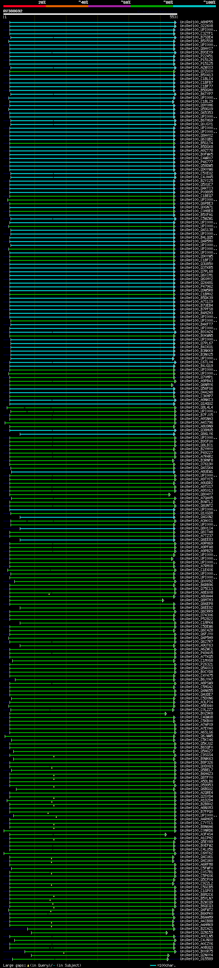Select the UniRef100_Q38HU5 label
Image resolution: width=219 pixels, height=968 pixels.
pos(196,430)
